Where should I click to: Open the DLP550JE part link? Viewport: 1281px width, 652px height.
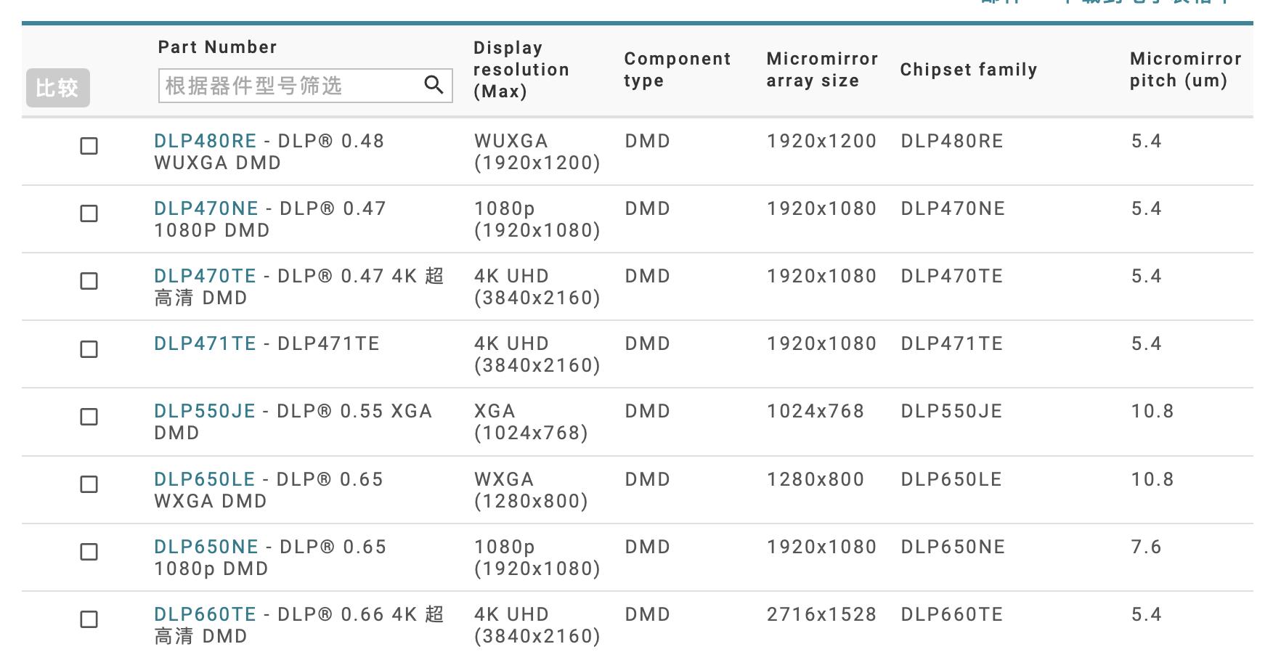click(204, 411)
